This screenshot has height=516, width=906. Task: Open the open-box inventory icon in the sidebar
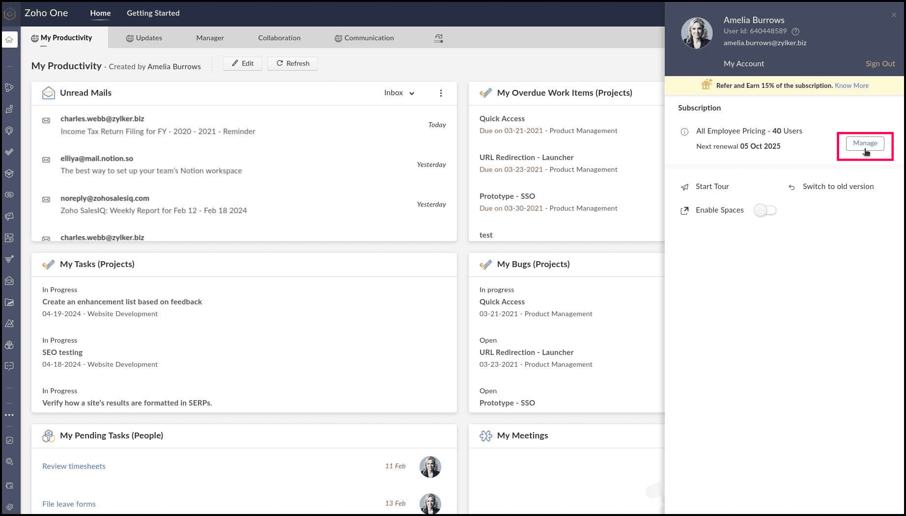[9, 173]
